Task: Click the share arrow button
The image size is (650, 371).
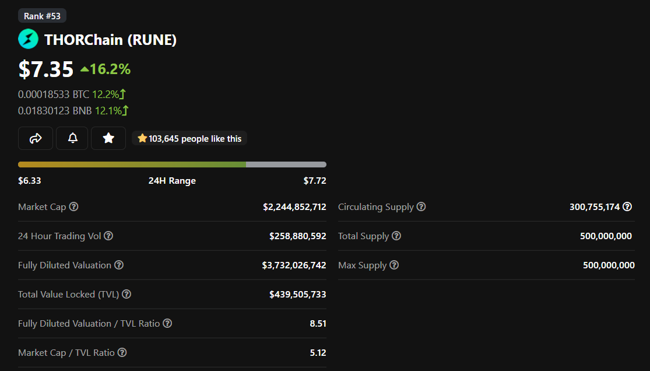Action: tap(36, 138)
